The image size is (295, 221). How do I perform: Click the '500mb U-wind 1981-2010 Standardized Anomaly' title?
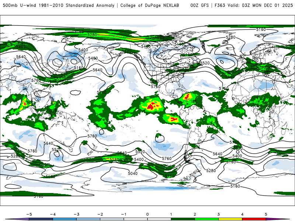click(59, 6)
